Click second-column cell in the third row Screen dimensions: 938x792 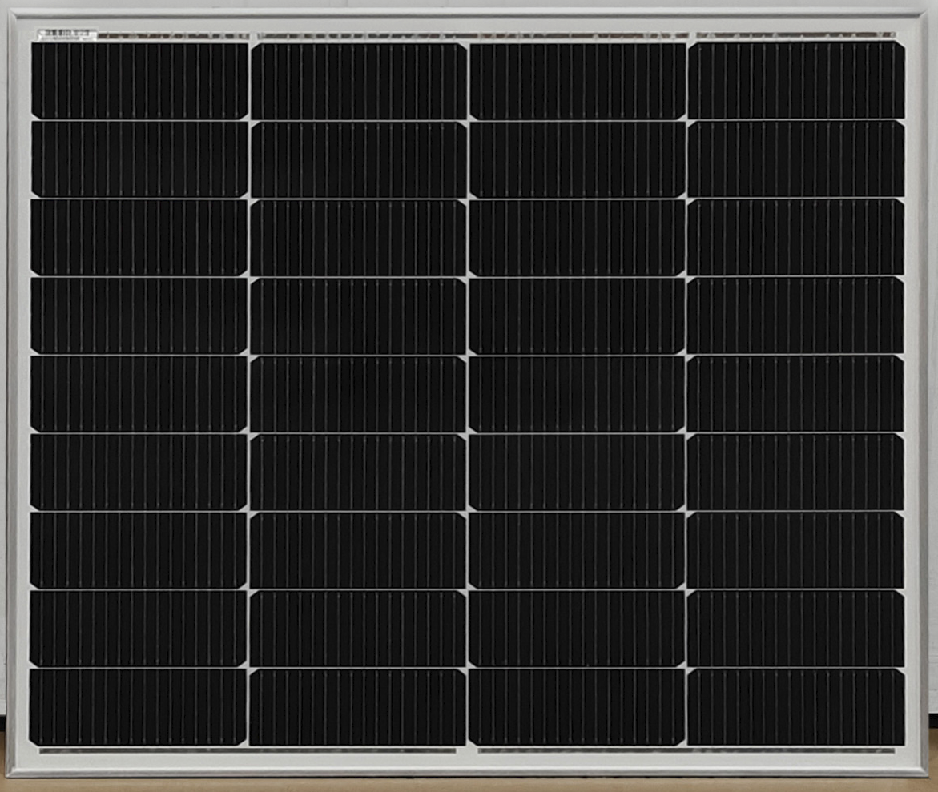[358, 237]
